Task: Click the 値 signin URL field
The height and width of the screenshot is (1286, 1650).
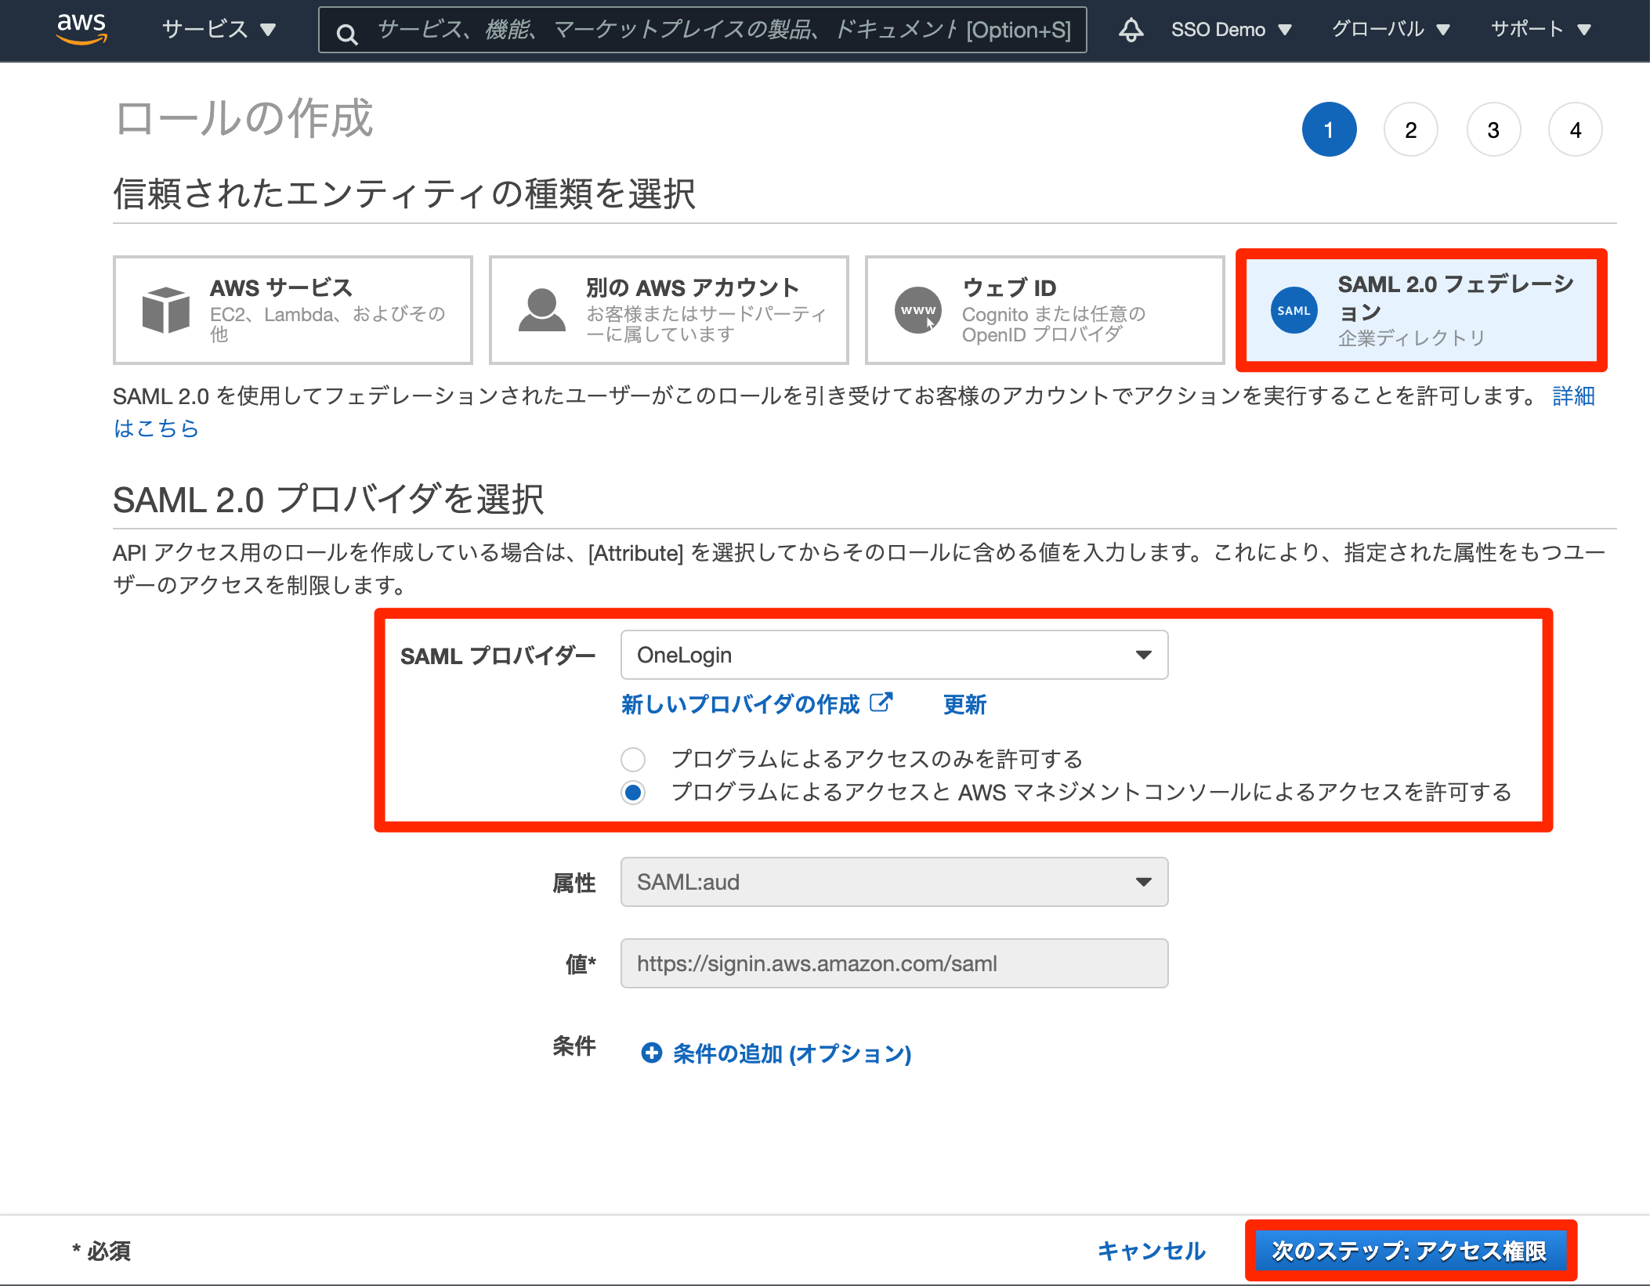Action: (894, 963)
